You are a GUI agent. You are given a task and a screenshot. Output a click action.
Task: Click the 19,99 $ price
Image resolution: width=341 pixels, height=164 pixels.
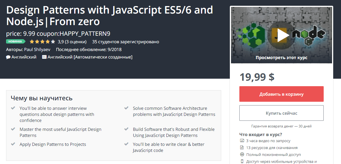click(257, 77)
